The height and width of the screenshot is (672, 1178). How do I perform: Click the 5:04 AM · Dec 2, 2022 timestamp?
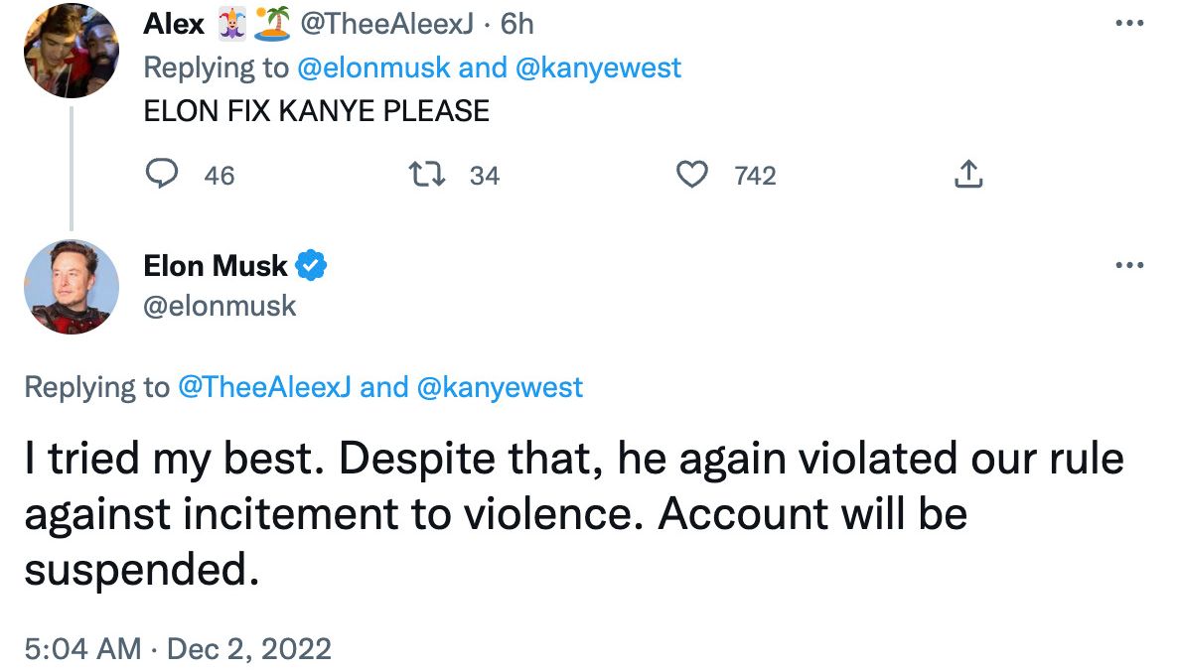177,649
